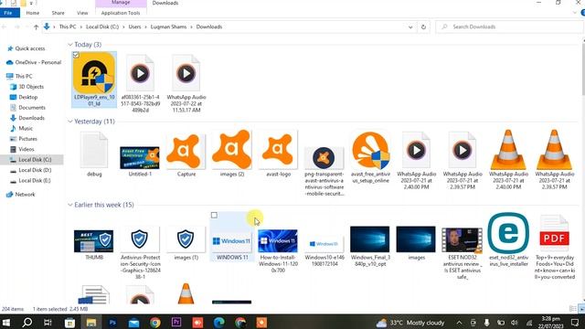Launch Google Chrome from taskbar
This screenshot has height=329, width=585.
[x=154, y=323]
